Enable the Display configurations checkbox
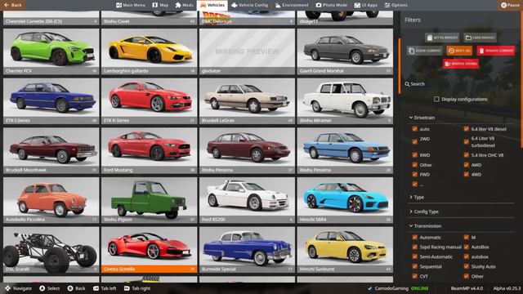The width and height of the screenshot is (523, 294). (x=436, y=99)
